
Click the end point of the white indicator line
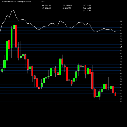pos(116,32)
